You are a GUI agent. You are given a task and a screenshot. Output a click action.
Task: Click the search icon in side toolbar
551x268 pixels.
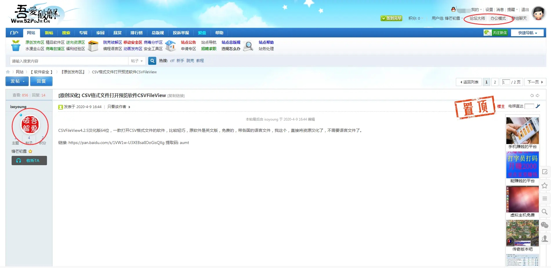[545, 212]
